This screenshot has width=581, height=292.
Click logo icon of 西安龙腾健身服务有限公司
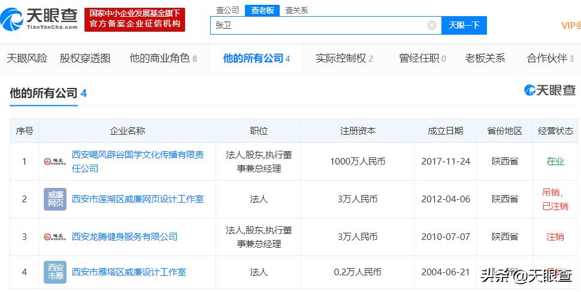pyautogui.click(x=55, y=237)
